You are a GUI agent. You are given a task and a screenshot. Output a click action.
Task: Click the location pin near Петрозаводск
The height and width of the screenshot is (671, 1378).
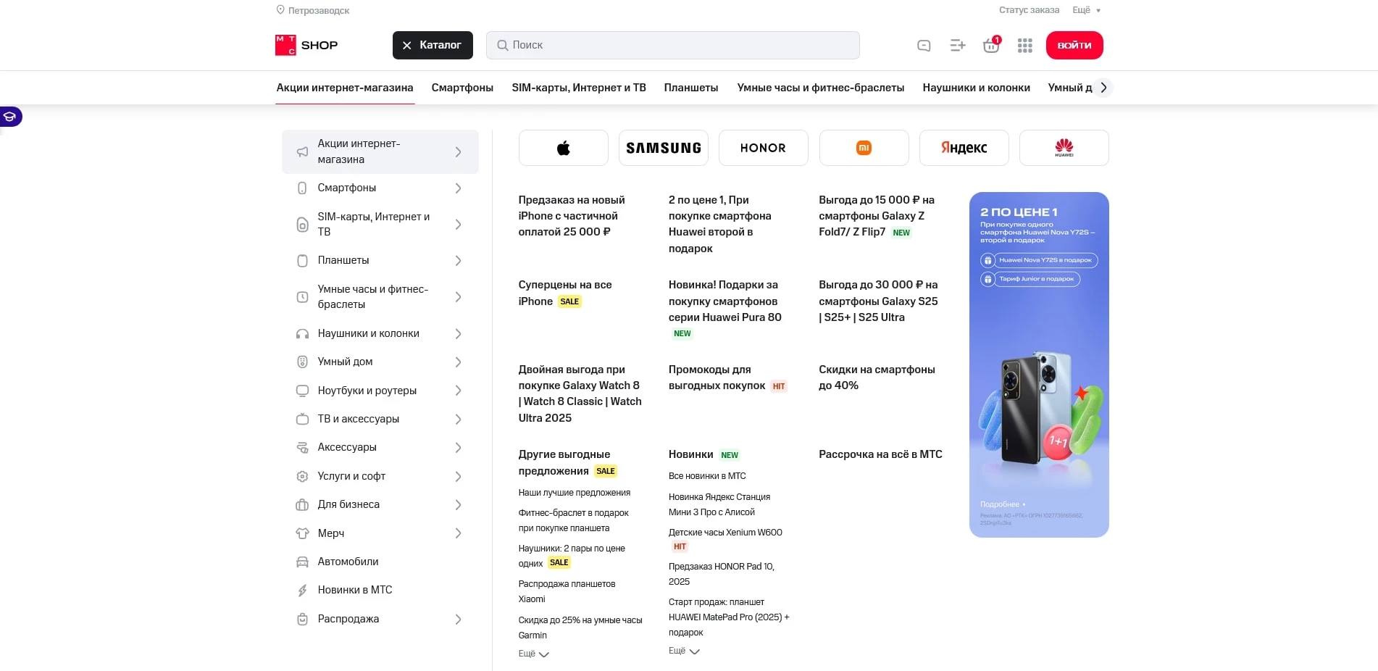point(280,10)
